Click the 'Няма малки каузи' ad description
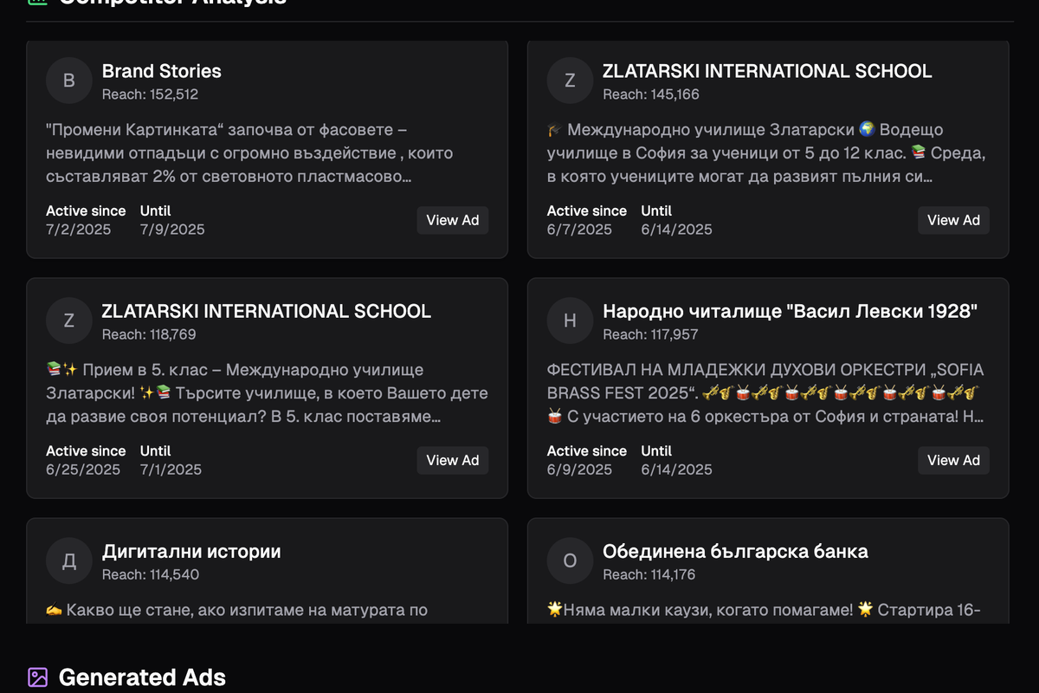The image size is (1039, 693). tap(764, 611)
